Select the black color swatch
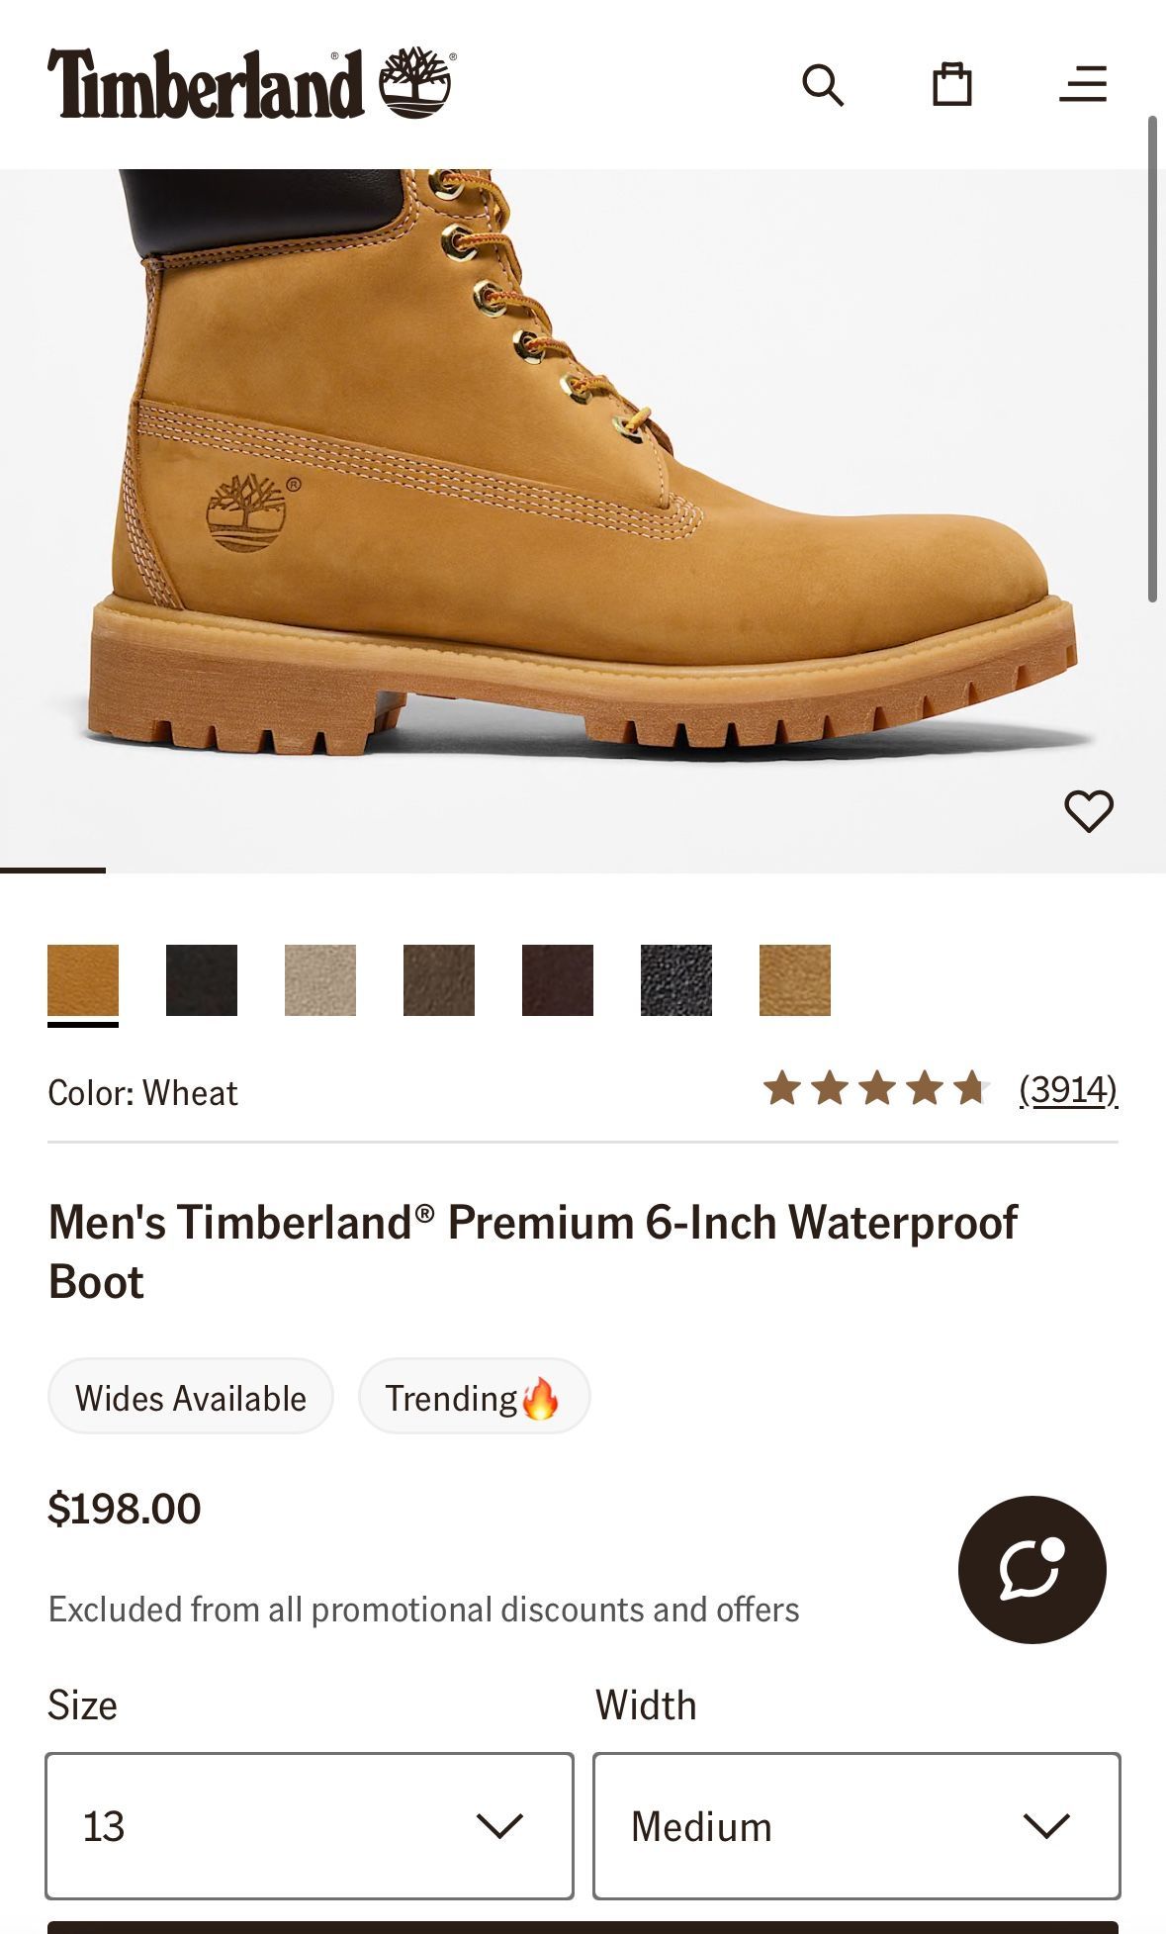The height and width of the screenshot is (1934, 1166). [x=202, y=980]
